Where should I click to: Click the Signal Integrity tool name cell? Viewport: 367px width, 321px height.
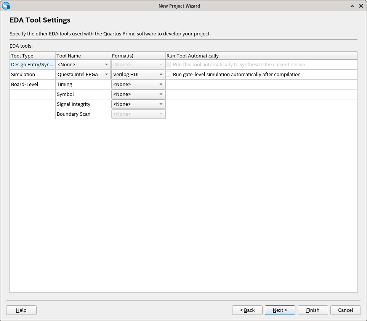pos(83,104)
